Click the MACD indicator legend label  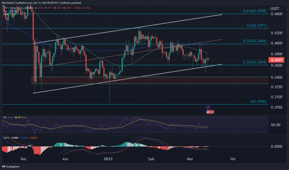tap(6, 138)
